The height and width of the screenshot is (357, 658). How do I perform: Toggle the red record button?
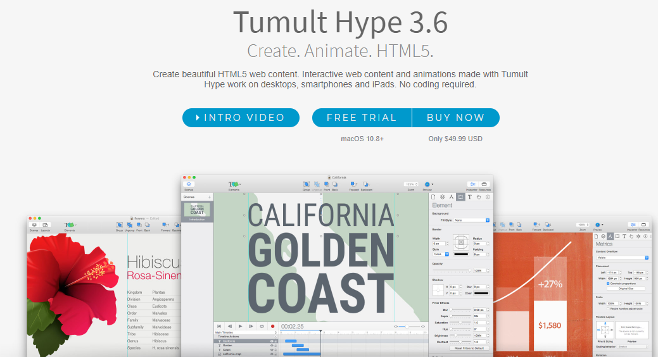[x=273, y=327]
